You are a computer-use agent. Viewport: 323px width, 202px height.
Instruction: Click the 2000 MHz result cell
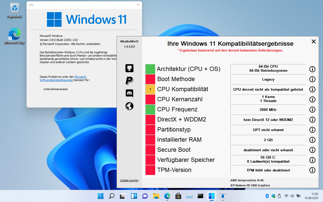pos(268,110)
